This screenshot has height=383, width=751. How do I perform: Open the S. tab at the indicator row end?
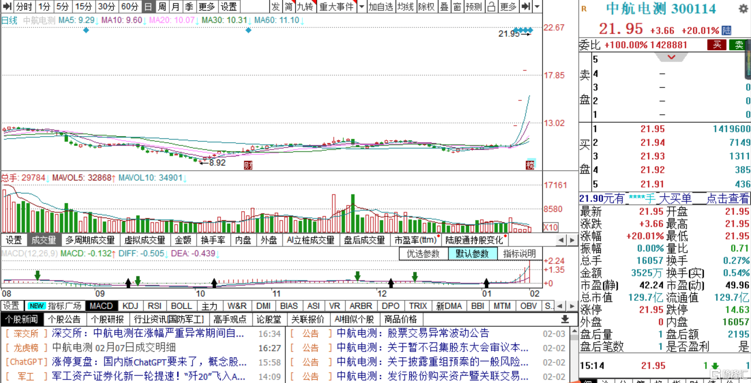tap(549, 306)
